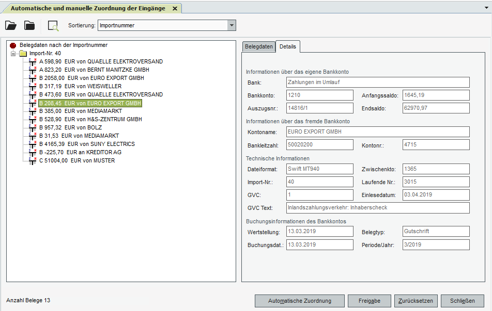The width and height of the screenshot is (492, 311).
Task: Select the Import-Nr. 40 tree node
Action: (45, 53)
